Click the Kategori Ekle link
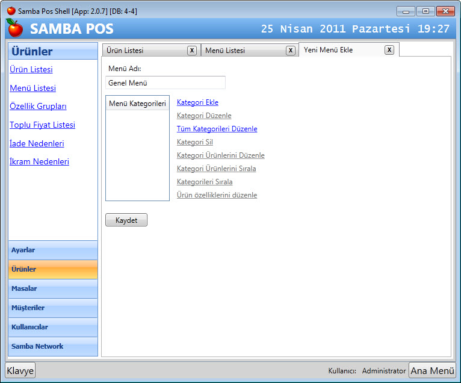The width and height of the screenshot is (461, 383). pos(197,102)
